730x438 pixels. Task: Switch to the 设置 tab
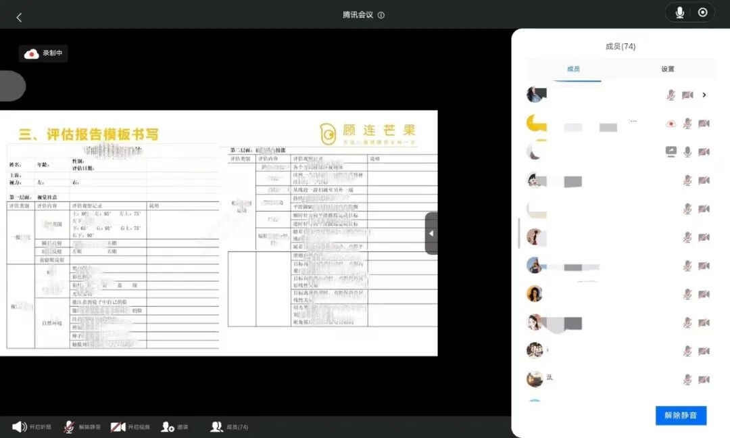[x=668, y=69]
